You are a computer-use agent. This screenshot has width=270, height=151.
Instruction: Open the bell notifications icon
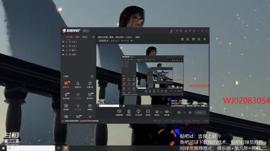pos(199,39)
